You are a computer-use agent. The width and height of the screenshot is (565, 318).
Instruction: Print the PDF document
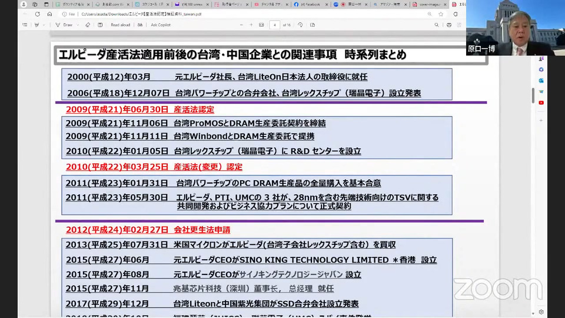click(449, 25)
